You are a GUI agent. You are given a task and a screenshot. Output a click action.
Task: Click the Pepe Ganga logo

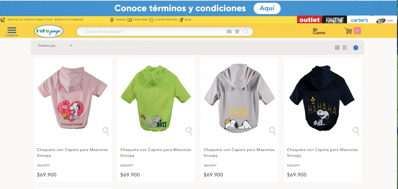[49, 31]
